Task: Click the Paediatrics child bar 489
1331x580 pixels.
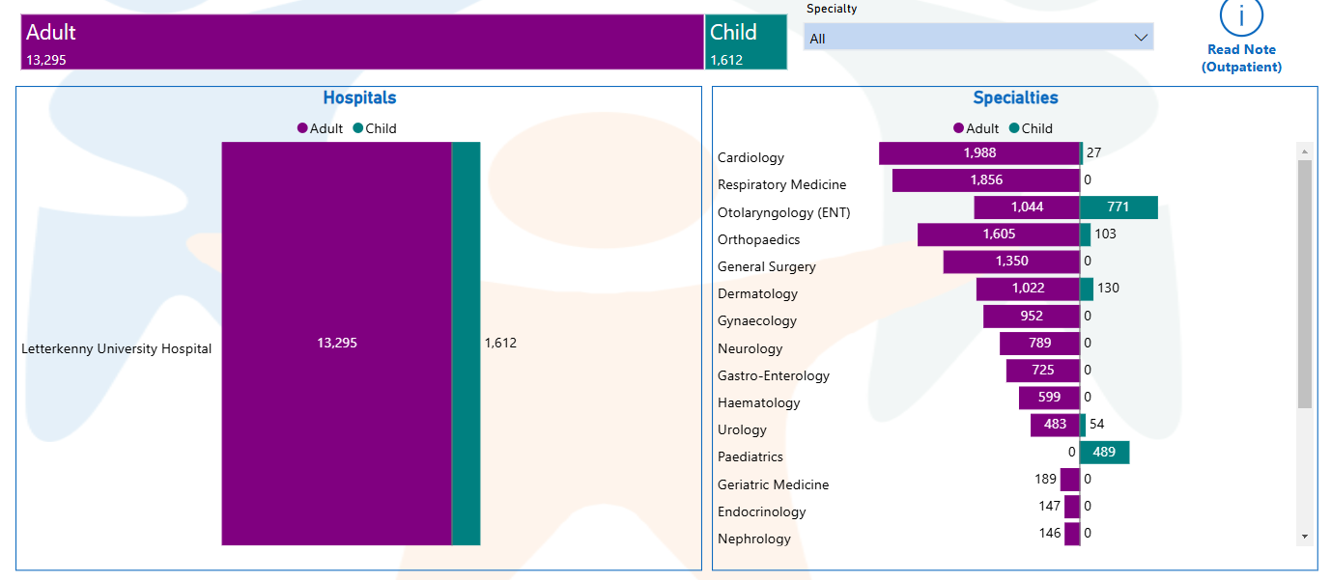Action: (x=1104, y=453)
